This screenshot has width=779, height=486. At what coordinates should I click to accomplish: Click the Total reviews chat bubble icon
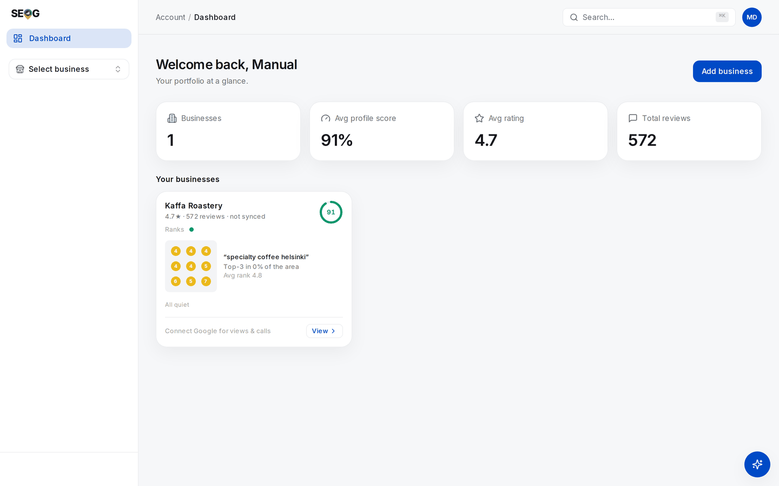point(633,118)
